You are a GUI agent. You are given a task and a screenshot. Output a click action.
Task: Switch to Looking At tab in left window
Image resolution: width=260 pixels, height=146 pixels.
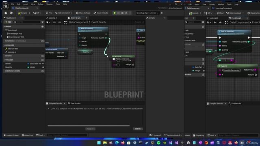click(53, 18)
